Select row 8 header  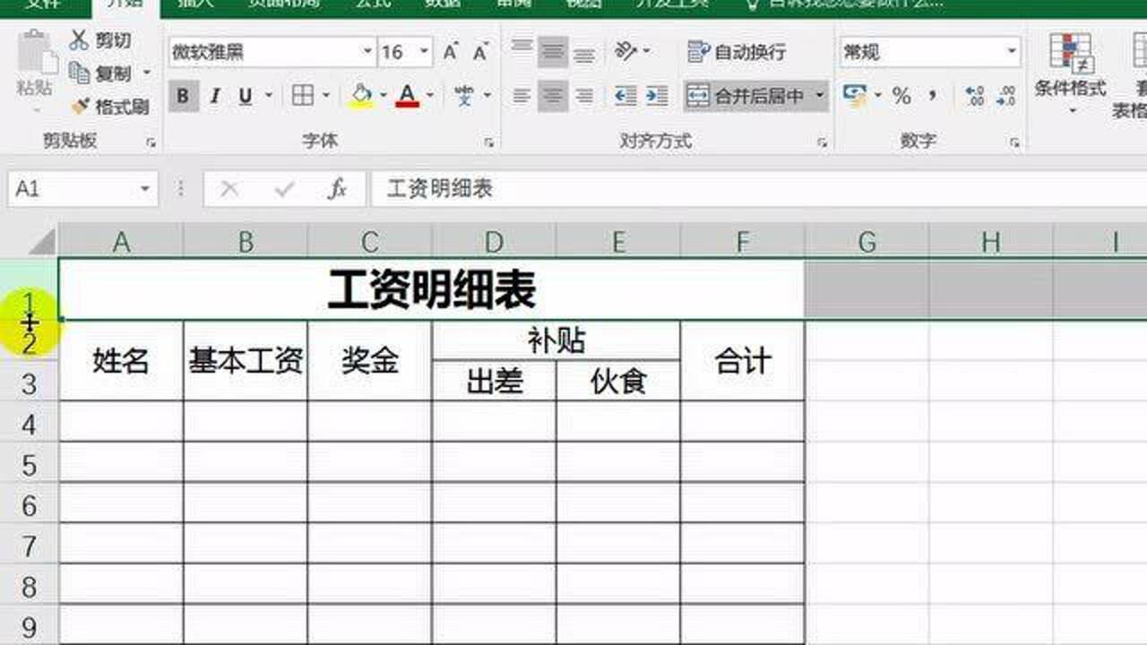click(29, 588)
